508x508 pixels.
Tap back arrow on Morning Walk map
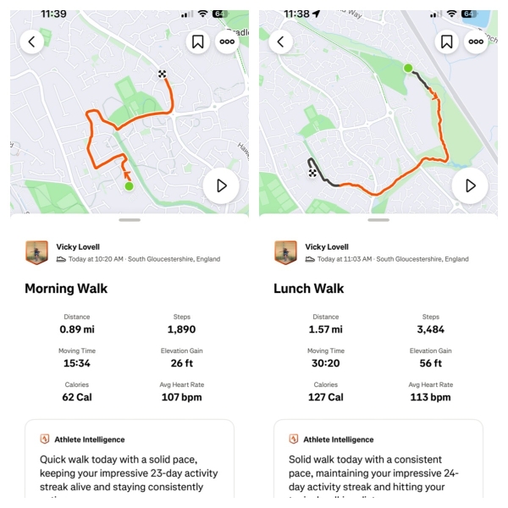pos(32,41)
